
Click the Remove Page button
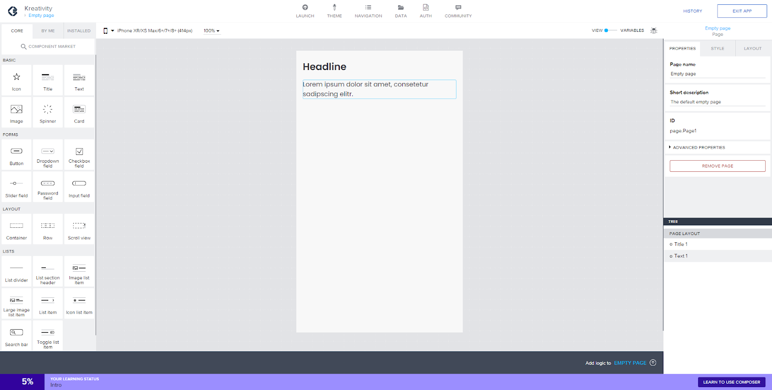(x=717, y=166)
